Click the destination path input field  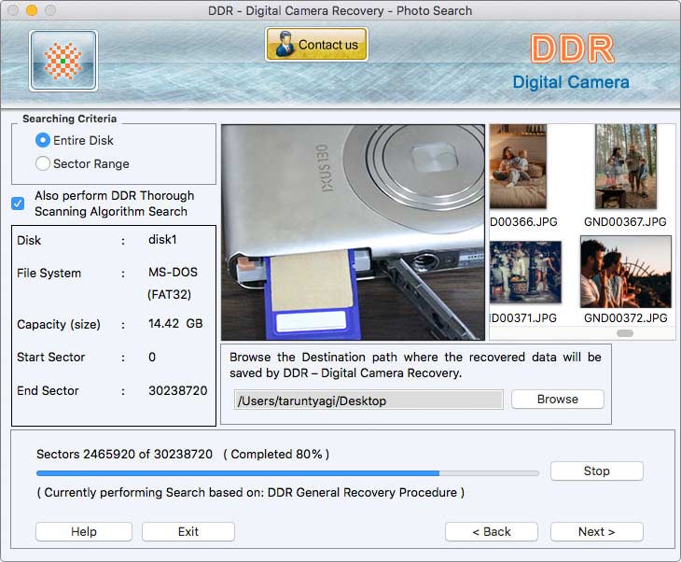point(368,400)
